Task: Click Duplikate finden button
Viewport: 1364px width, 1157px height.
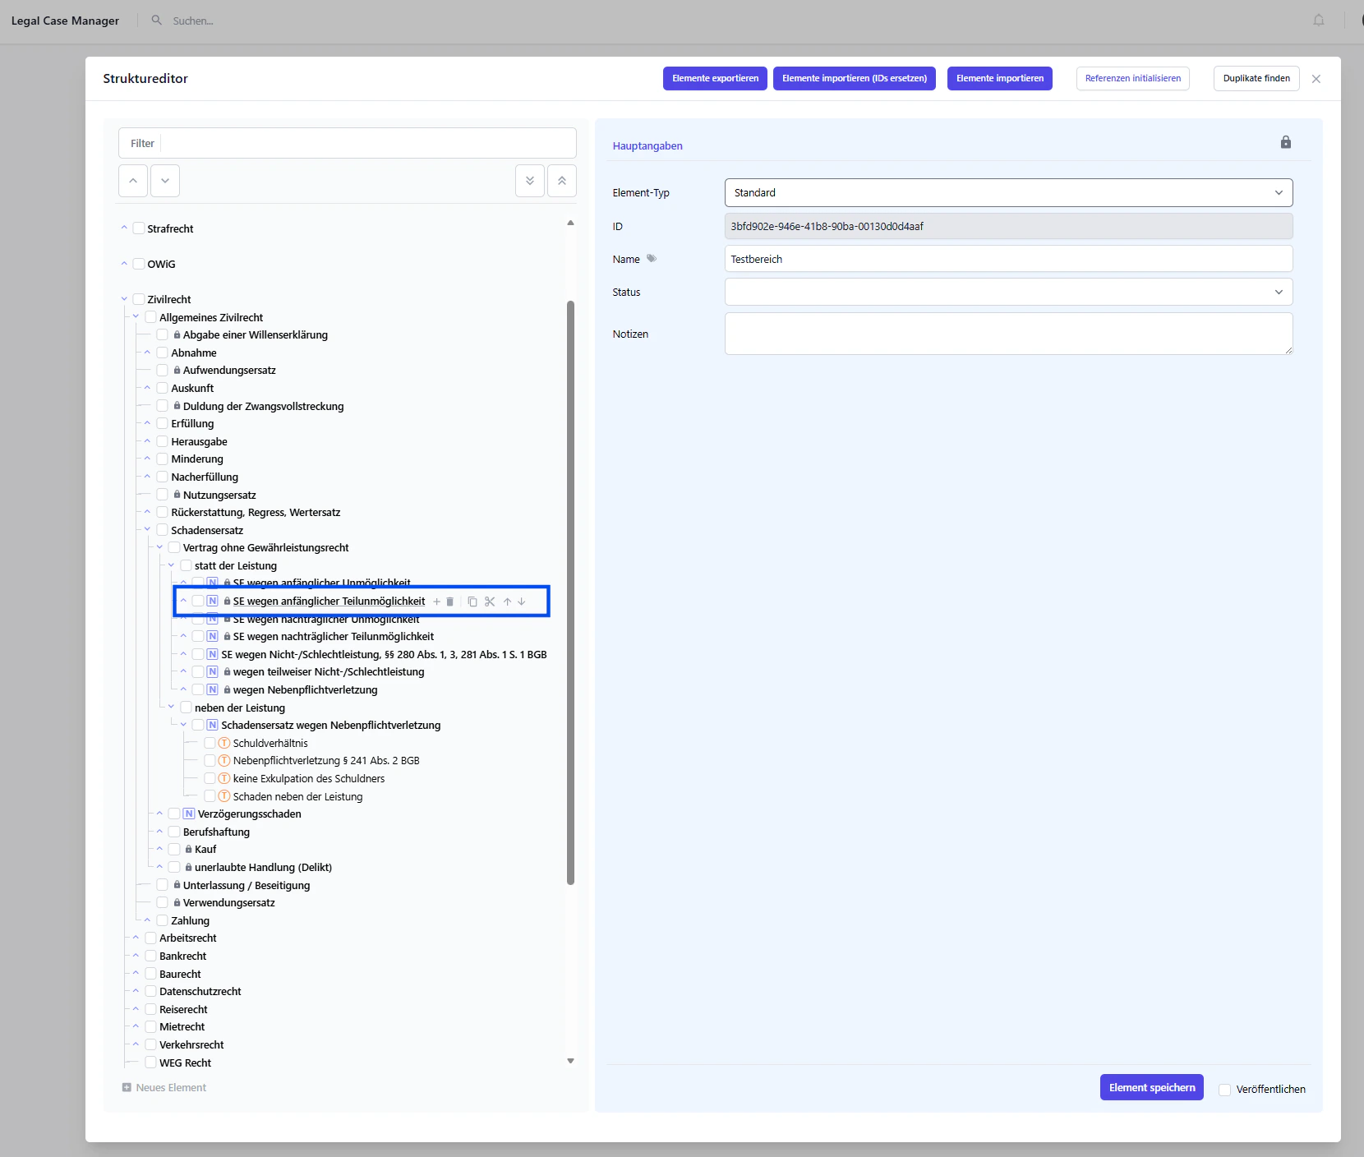Action: pos(1256,78)
